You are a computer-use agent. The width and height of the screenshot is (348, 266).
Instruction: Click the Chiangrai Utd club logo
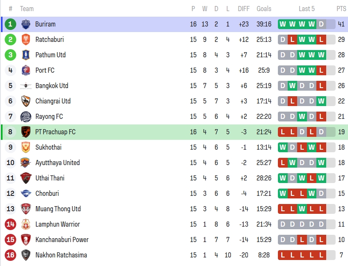tap(26, 101)
